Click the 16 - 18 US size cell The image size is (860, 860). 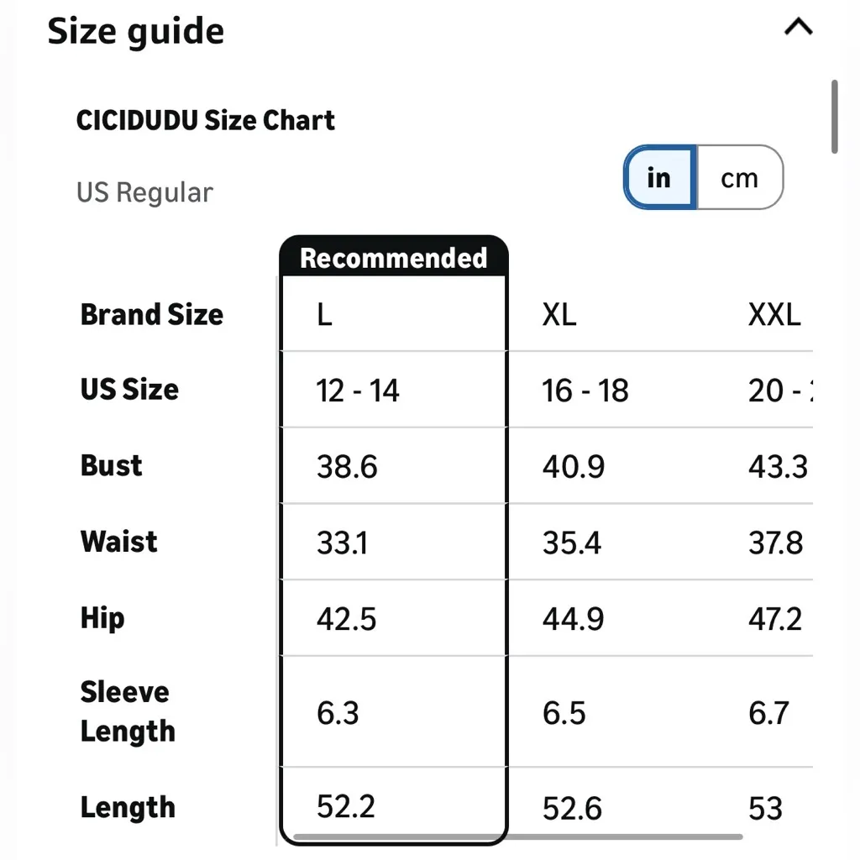[585, 391]
